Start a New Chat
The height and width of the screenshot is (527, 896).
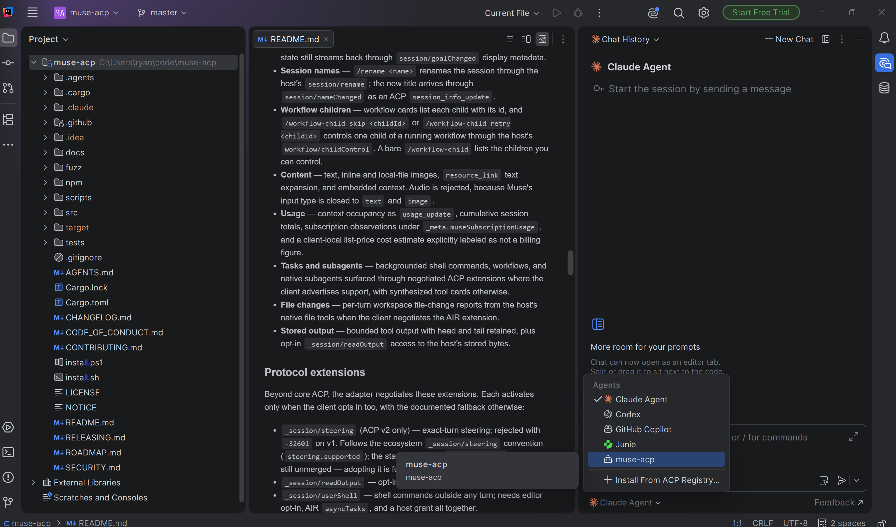pos(789,39)
